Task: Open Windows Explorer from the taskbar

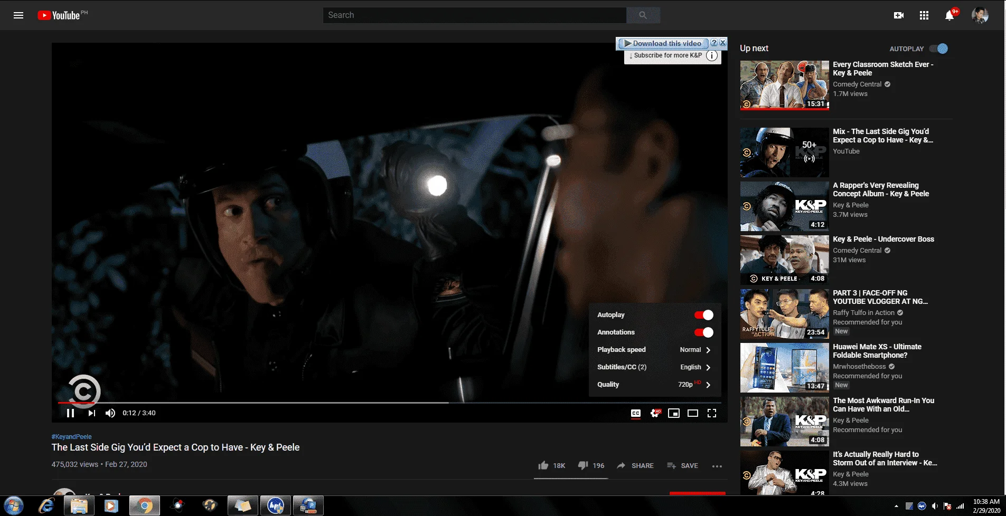Action: point(79,505)
